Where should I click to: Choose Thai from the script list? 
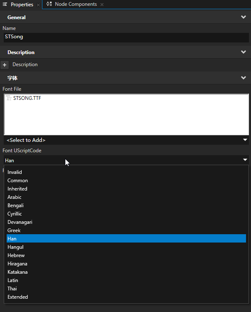(126, 289)
